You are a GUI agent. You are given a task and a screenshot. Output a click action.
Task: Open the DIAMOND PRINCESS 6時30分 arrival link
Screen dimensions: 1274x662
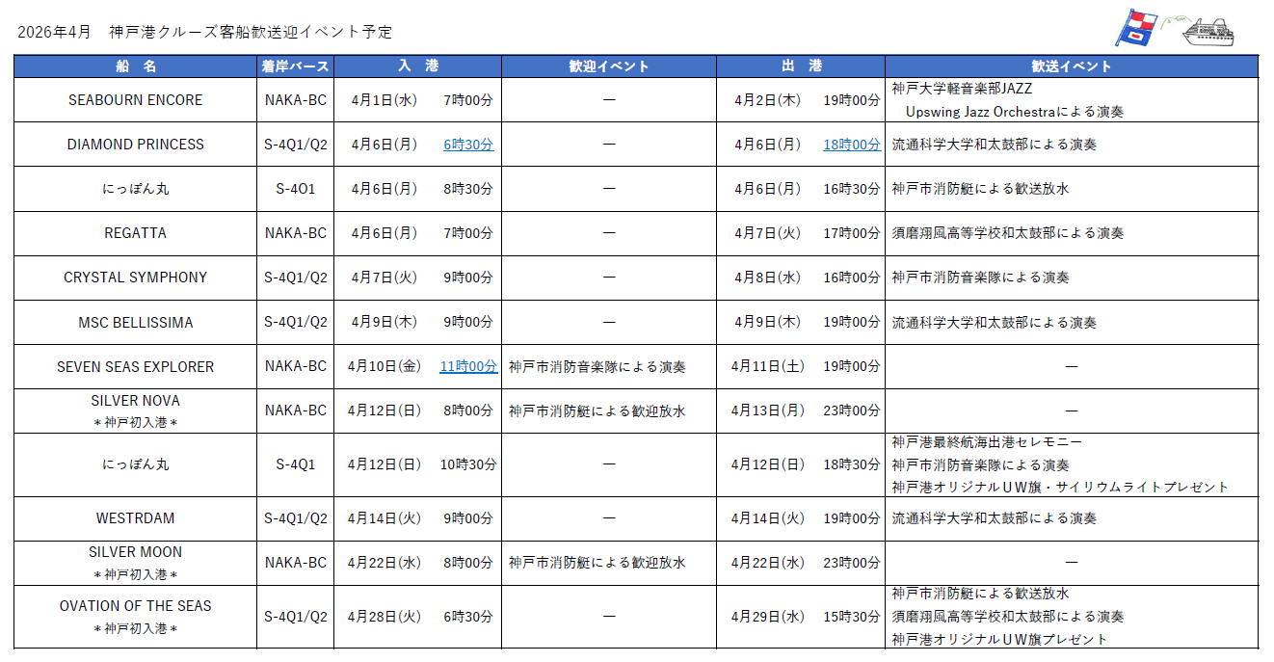click(468, 145)
